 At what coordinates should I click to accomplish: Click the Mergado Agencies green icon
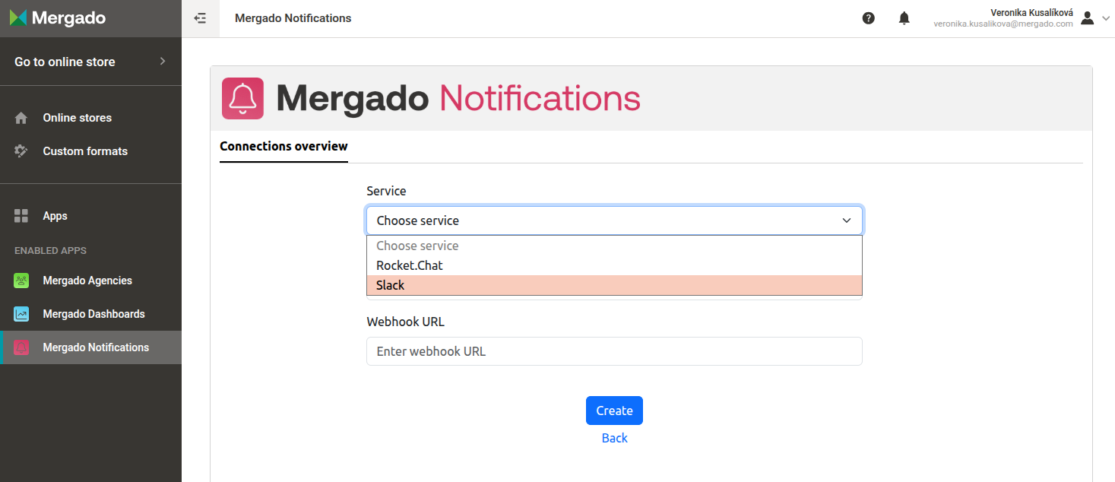[x=21, y=281]
